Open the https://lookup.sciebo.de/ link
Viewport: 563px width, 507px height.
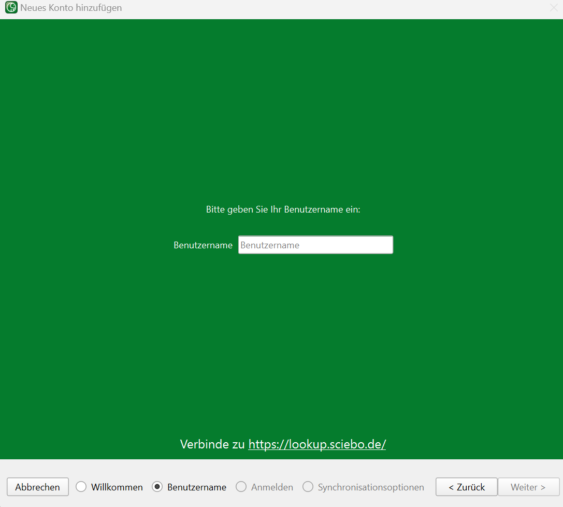pyautogui.click(x=317, y=444)
